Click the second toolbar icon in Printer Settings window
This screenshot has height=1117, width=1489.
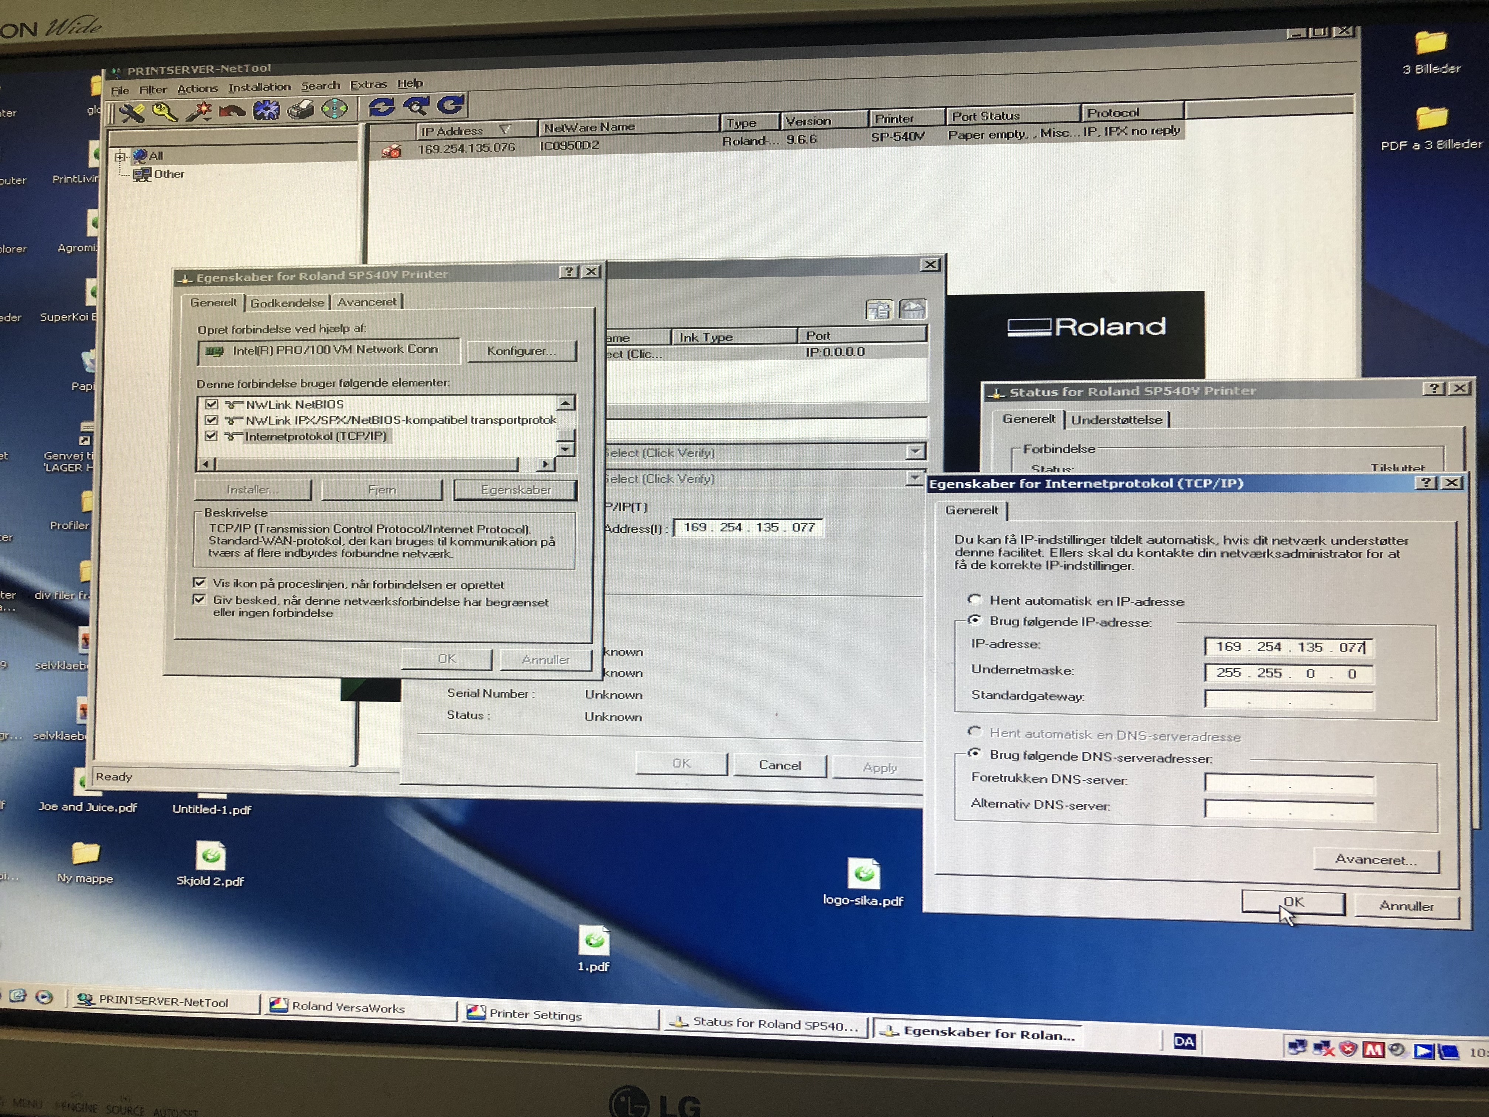(913, 309)
